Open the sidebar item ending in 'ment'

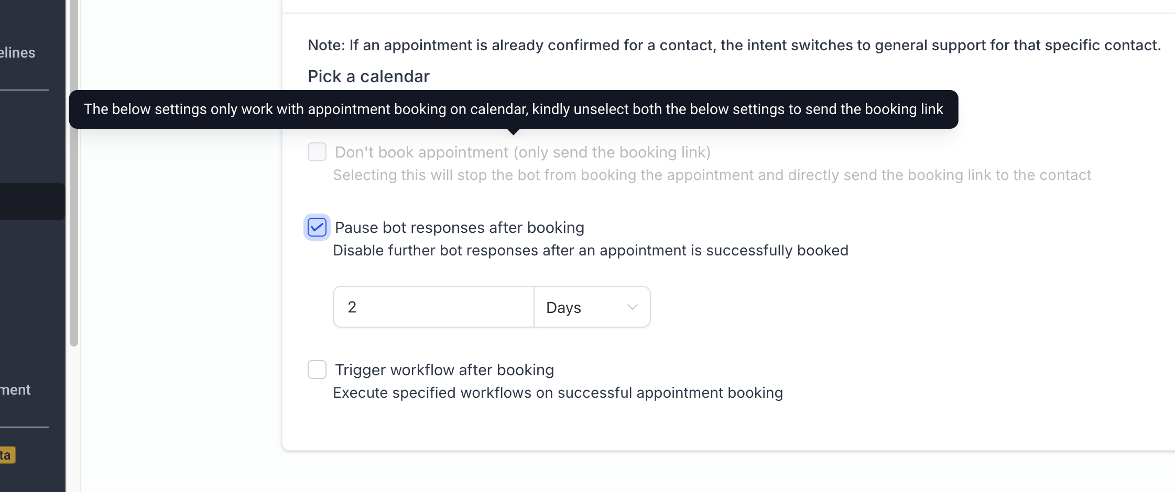pos(15,390)
